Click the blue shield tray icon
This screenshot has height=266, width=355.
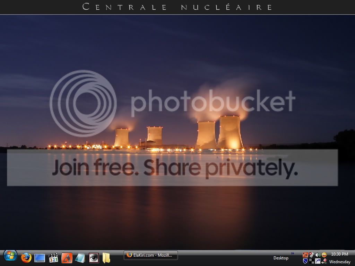[305, 261]
